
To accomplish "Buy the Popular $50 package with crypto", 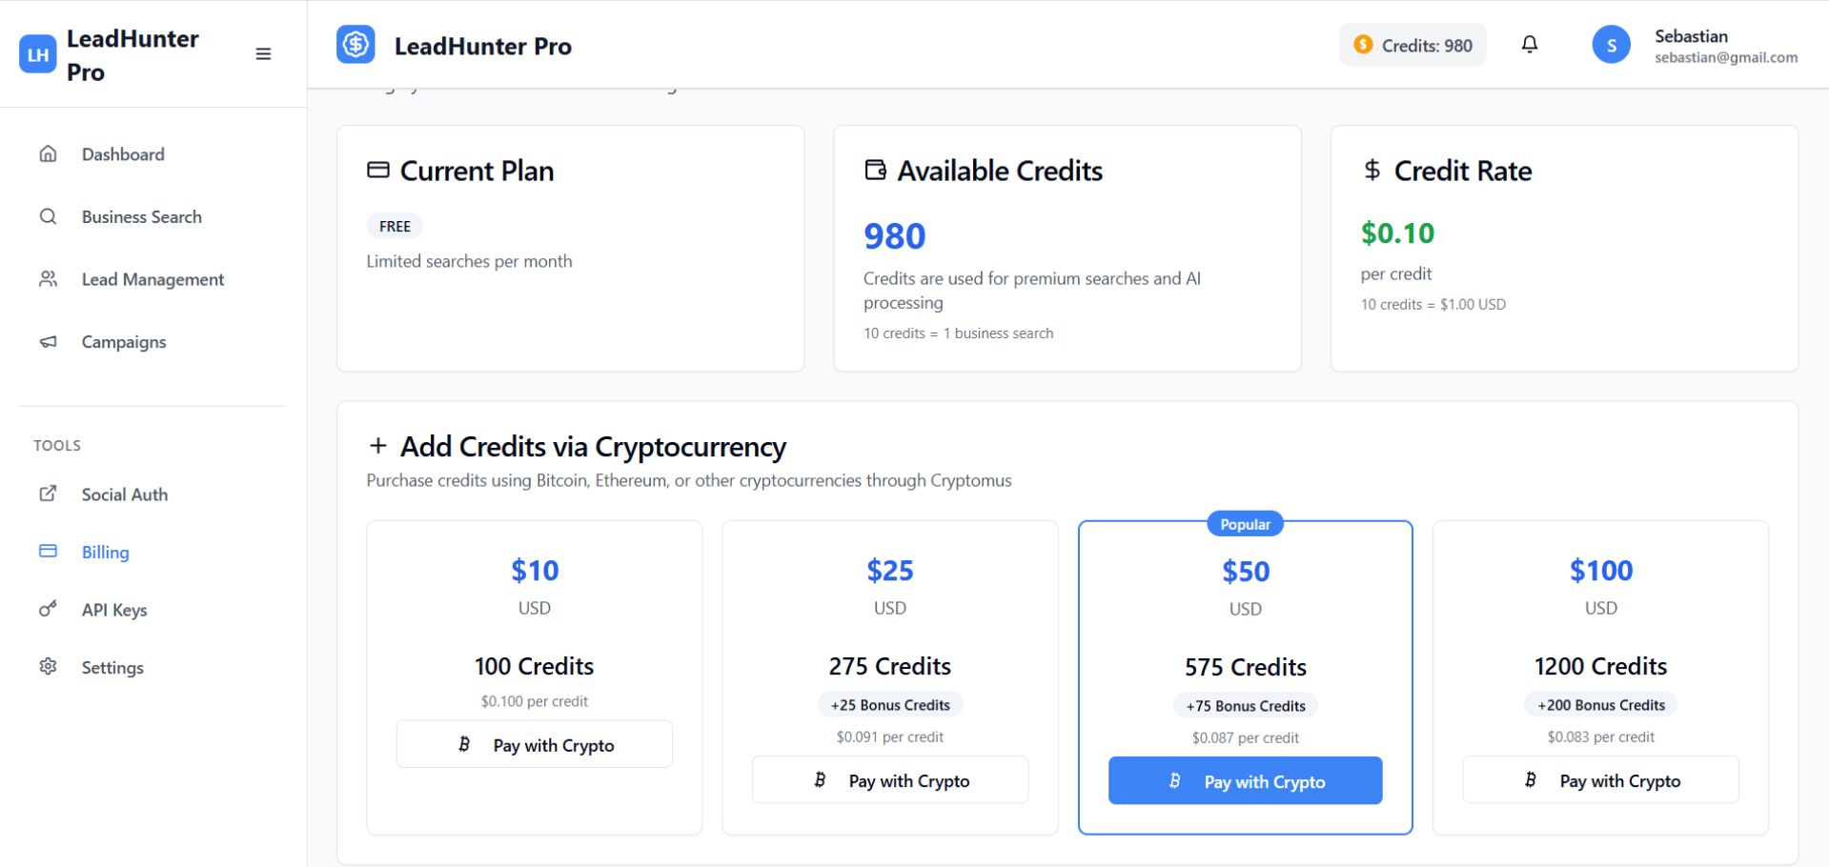I will coord(1245,781).
